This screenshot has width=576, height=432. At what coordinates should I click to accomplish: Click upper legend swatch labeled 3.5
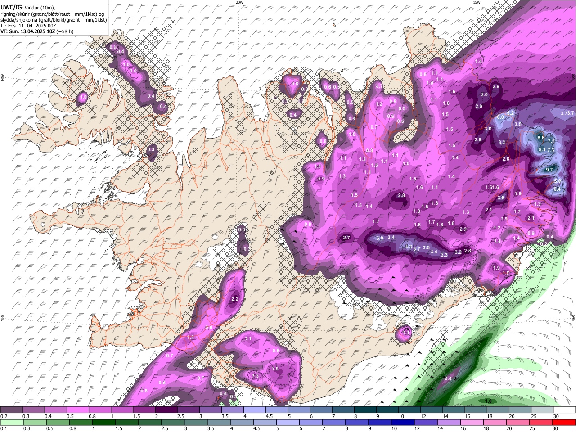point(232,410)
